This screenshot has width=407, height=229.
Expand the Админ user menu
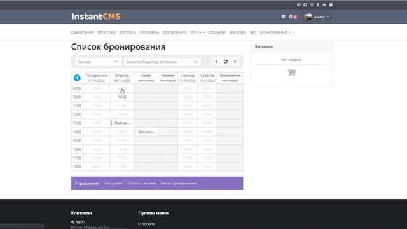(321, 17)
